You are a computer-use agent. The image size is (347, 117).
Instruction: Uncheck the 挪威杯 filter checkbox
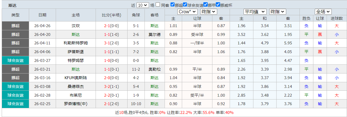218,5
